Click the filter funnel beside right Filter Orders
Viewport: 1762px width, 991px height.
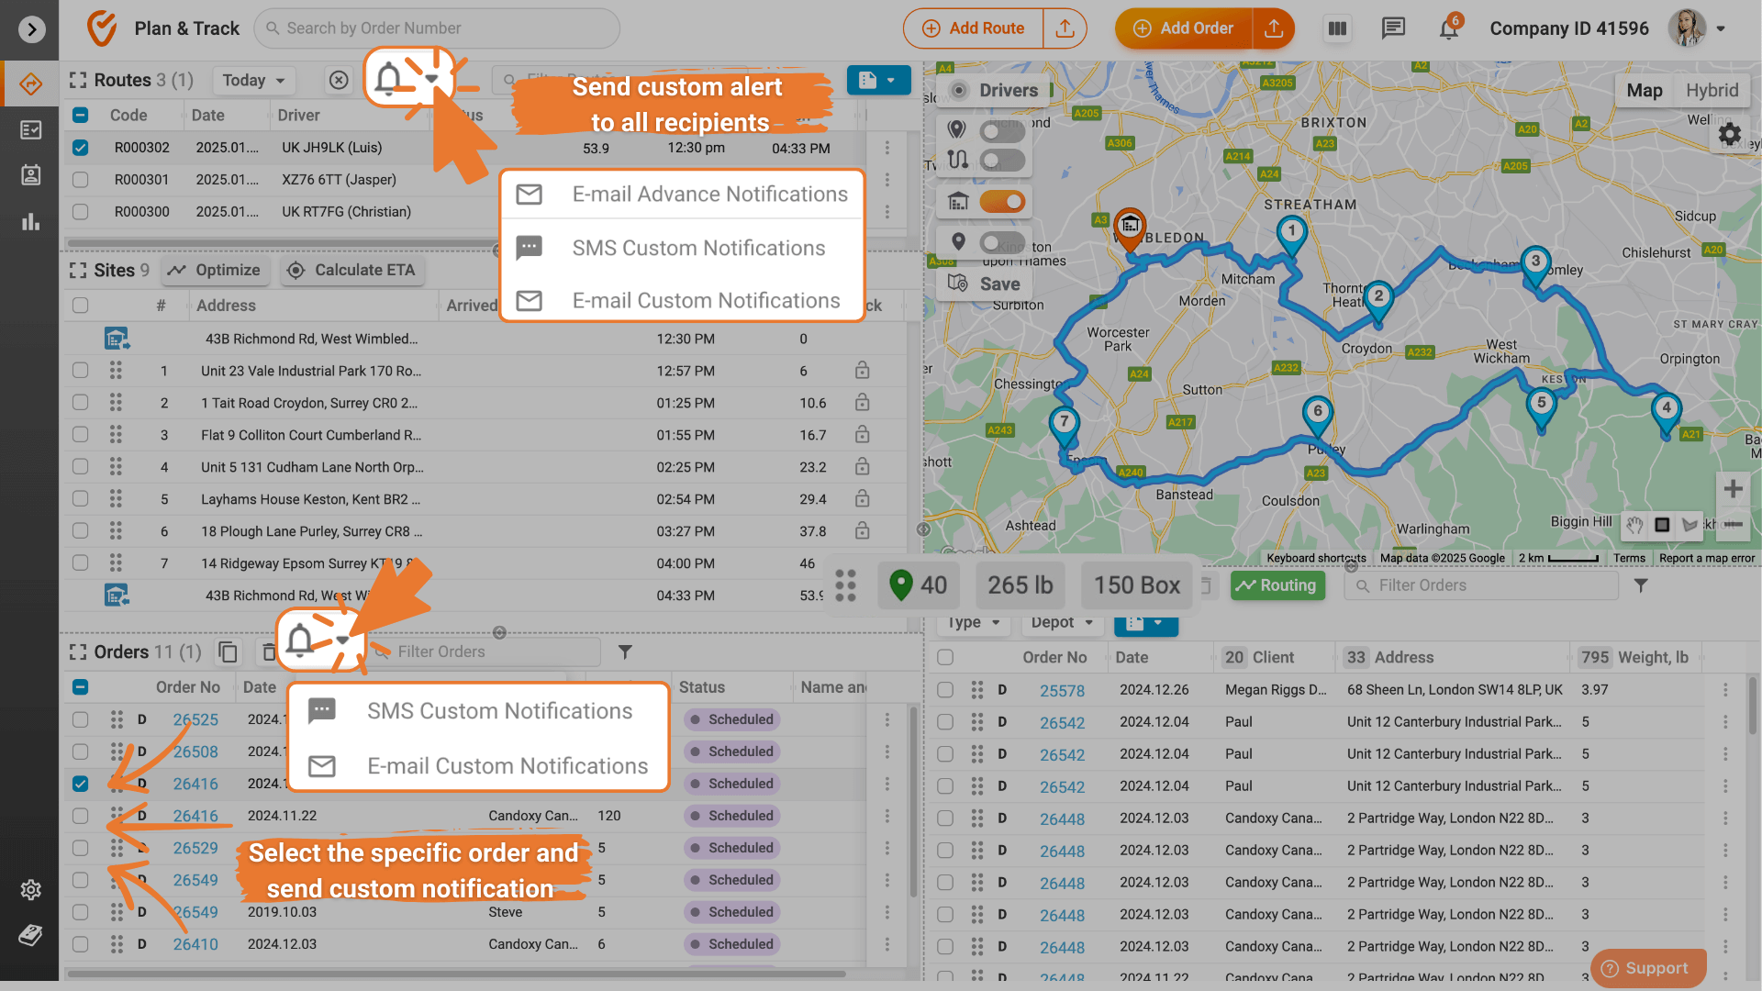click(x=1641, y=585)
